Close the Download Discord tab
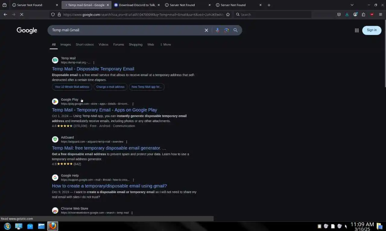Image resolution: width=386 pixels, height=231 pixels. coord(159,5)
